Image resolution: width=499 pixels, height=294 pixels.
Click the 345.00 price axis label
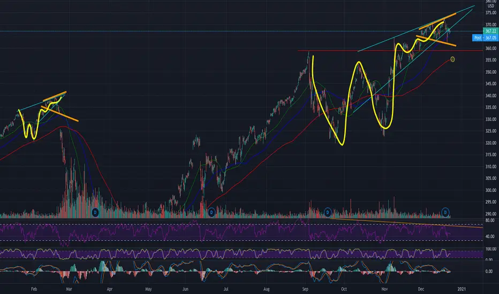pos(491,83)
